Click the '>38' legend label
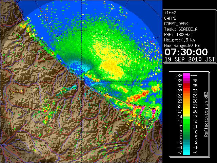 coord(179,75)
